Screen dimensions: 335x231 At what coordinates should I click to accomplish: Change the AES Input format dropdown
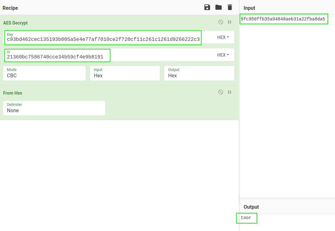tap(125, 73)
